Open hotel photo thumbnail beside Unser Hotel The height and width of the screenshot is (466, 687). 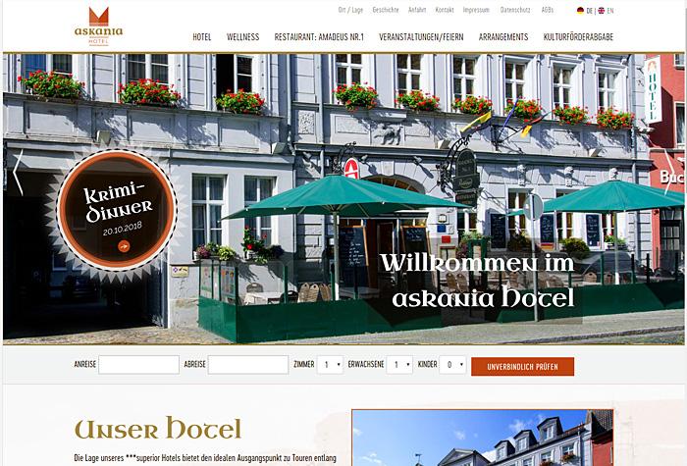[483, 438]
